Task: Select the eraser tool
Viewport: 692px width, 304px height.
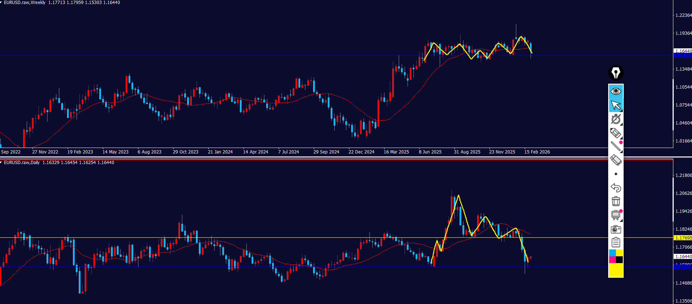Action: click(616, 160)
